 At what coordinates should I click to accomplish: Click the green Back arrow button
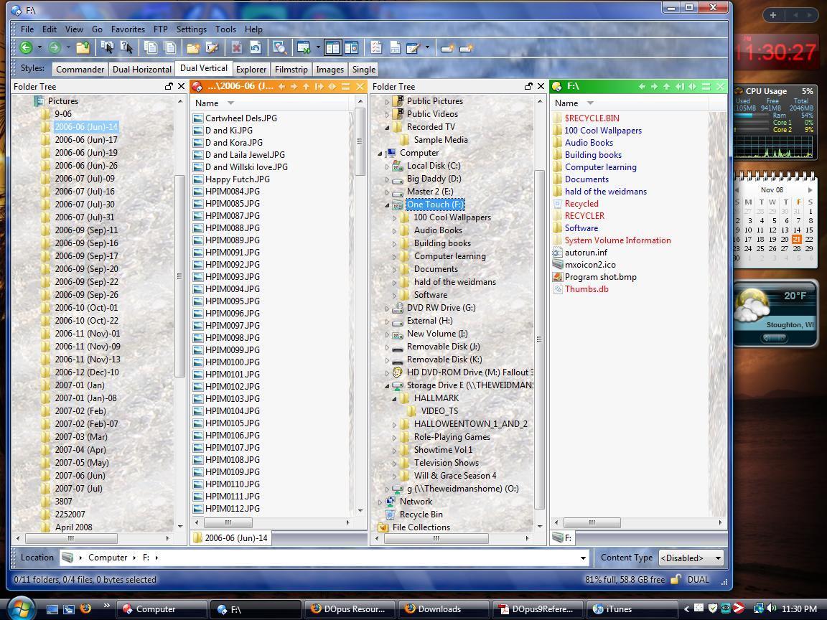[26, 48]
